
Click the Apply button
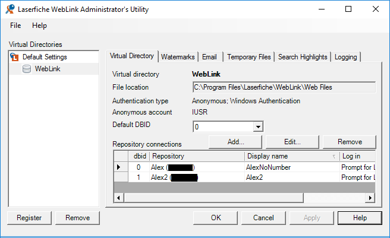[x=312, y=218]
